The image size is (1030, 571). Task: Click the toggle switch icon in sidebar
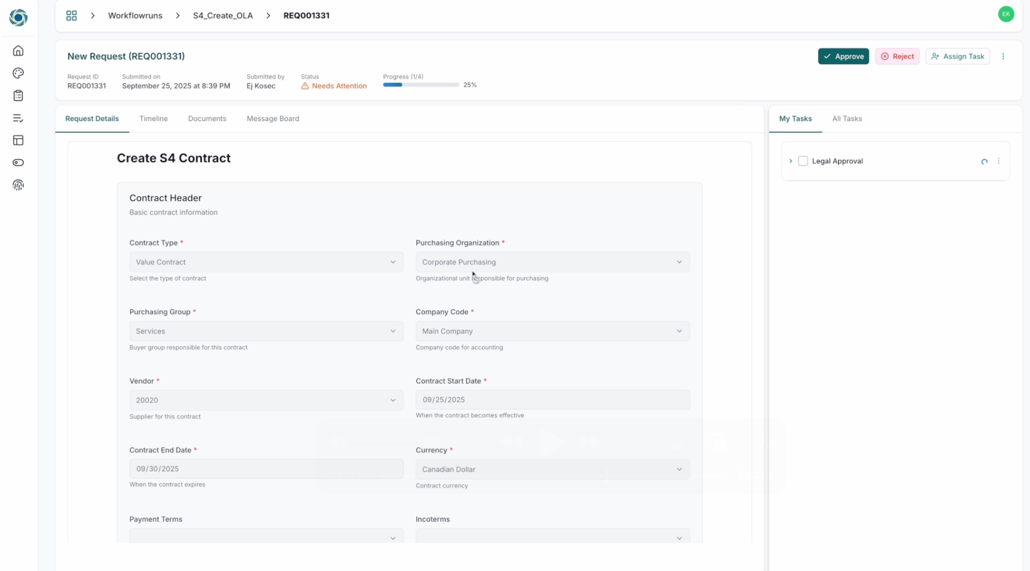(18, 163)
